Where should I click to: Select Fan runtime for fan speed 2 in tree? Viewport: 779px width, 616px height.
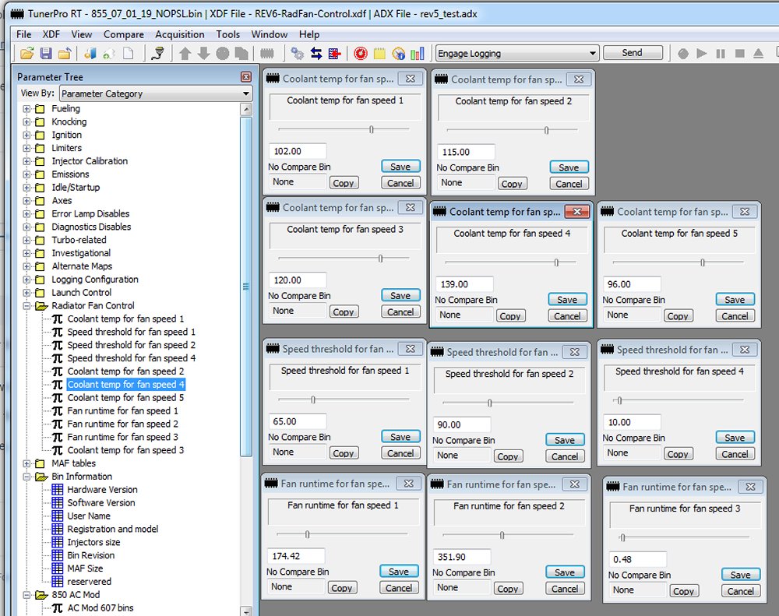coord(123,424)
